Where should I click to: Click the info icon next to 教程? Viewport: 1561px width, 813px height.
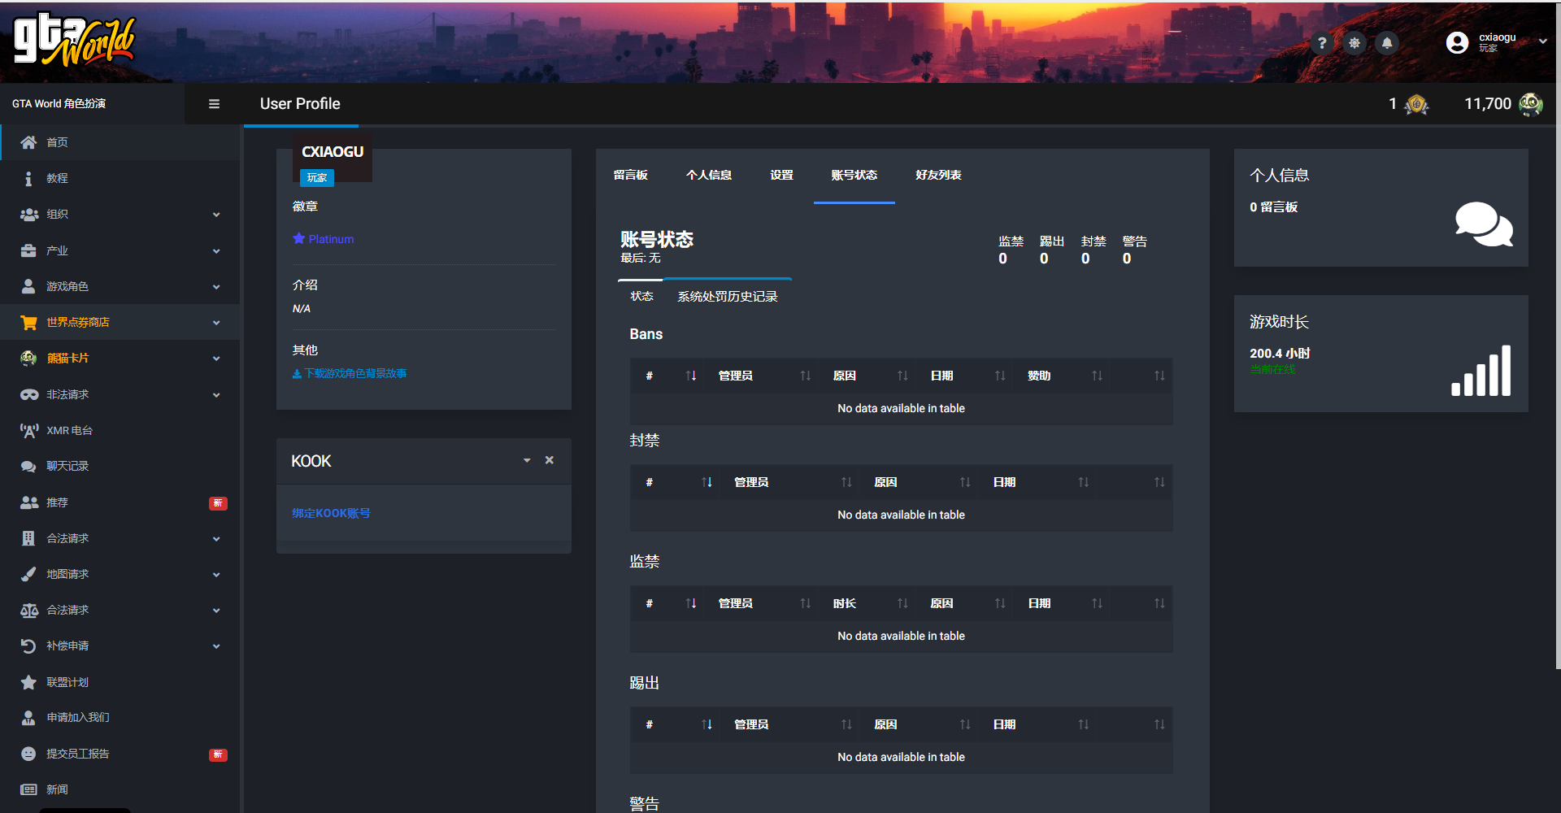tap(28, 178)
